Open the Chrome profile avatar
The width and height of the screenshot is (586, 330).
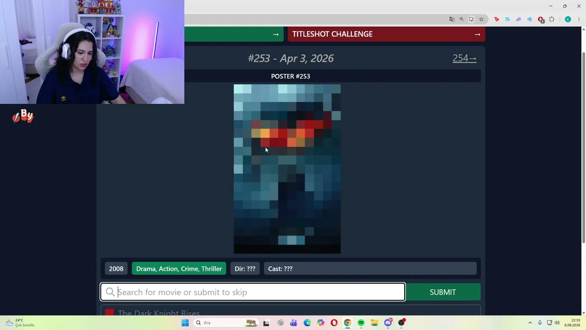568,19
